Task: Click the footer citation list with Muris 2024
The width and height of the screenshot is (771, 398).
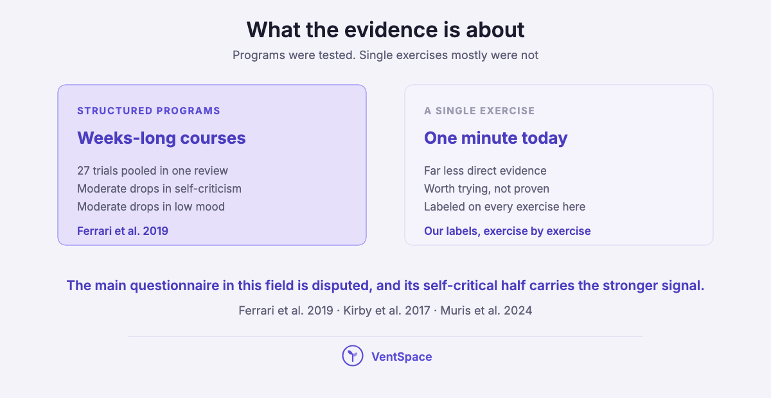Action: [x=385, y=311]
